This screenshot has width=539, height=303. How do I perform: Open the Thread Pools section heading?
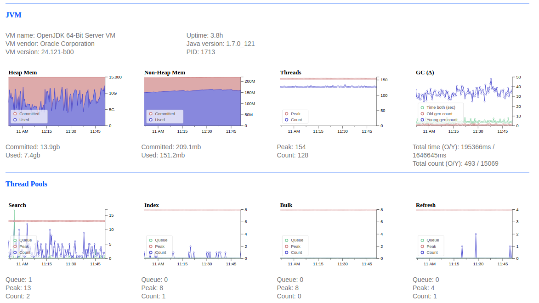(x=27, y=184)
